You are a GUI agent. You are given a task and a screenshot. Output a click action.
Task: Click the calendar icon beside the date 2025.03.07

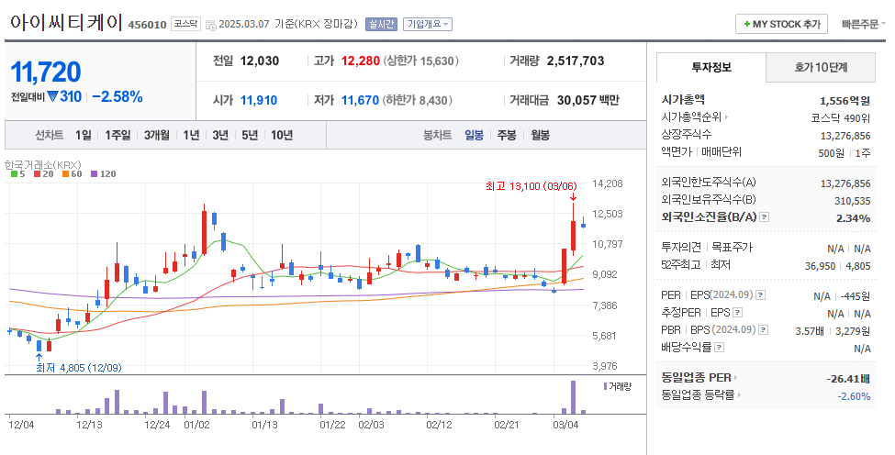210,25
